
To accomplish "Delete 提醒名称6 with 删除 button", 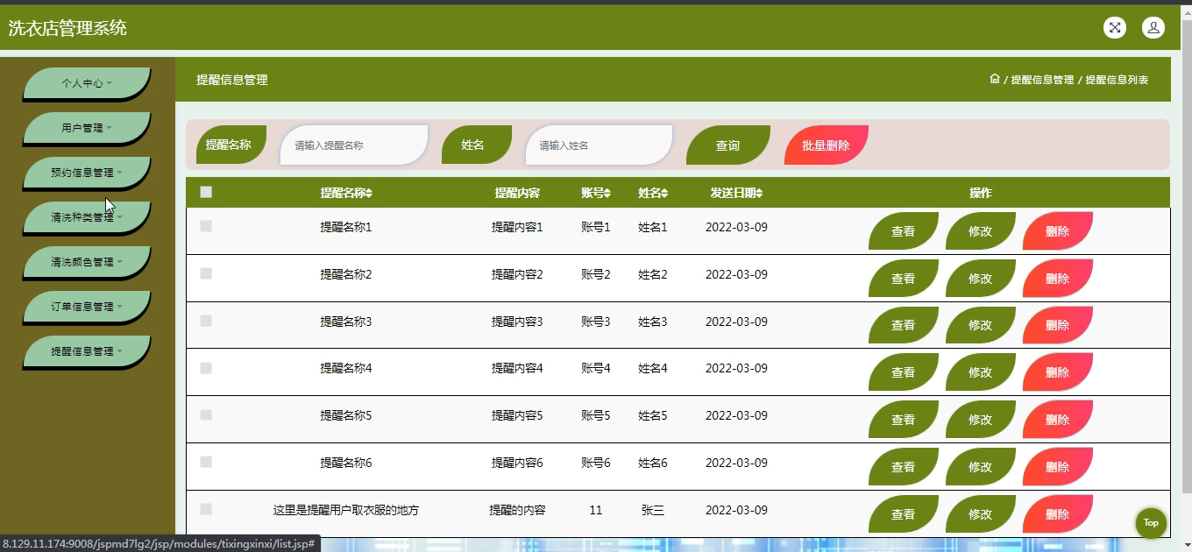I will click(1057, 467).
